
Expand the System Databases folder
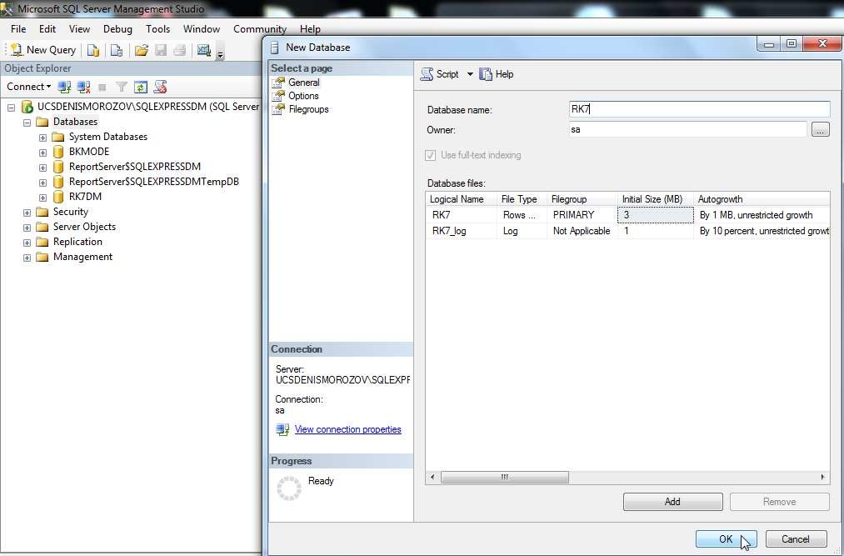click(x=42, y=137)
